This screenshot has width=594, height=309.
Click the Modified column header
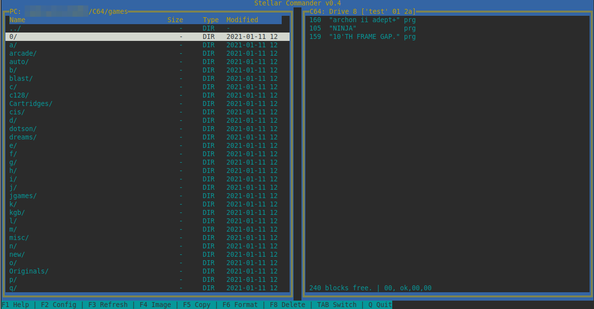tap(242, 20)
